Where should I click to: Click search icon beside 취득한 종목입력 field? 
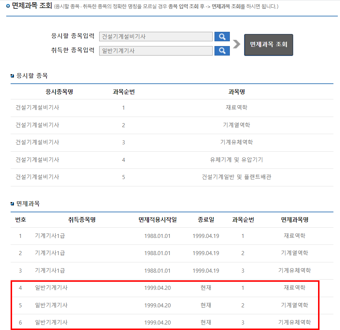pos(222,51)
